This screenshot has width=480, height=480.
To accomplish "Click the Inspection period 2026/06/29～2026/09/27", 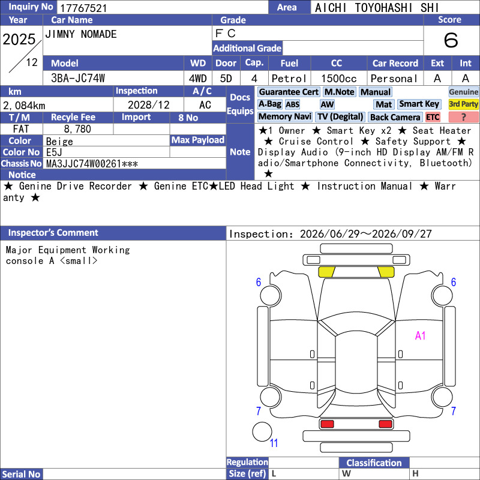I will (331, 234).
